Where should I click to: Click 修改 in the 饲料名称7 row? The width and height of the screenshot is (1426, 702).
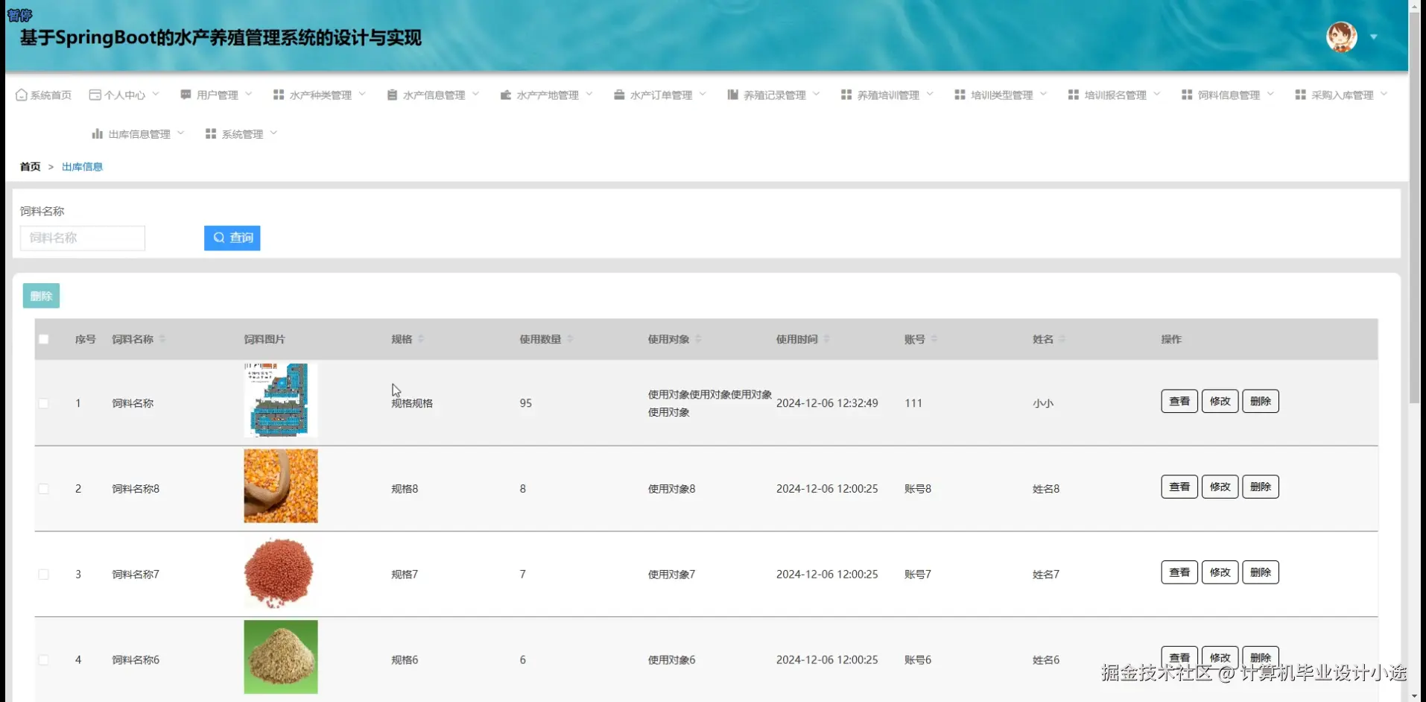[x=1220, y=572]
